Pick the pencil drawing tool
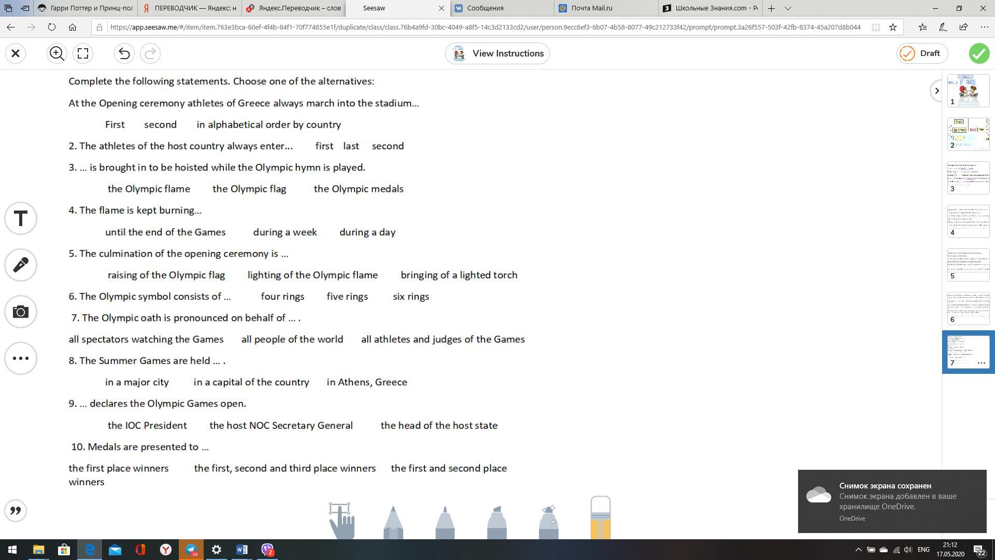The width and height of the screenshot is (995, 560). click(393, 523)
